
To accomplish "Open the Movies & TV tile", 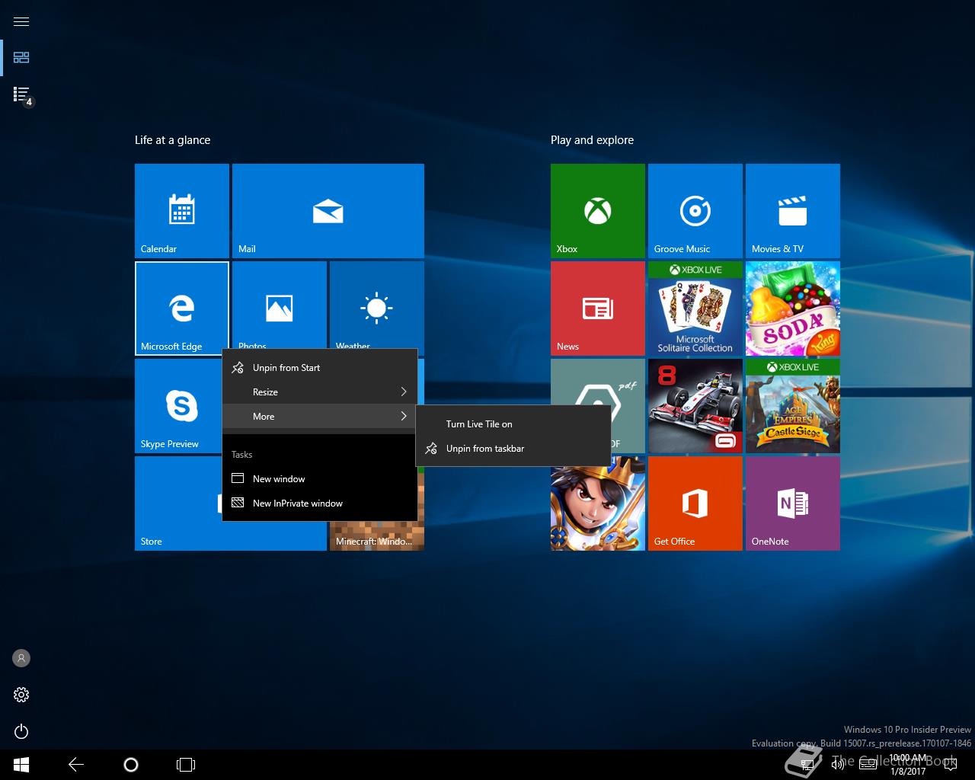I will (x=793, y=211).
